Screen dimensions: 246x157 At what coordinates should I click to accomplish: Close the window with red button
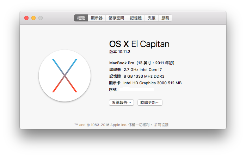pyautogui.click(x=26, y=18)
